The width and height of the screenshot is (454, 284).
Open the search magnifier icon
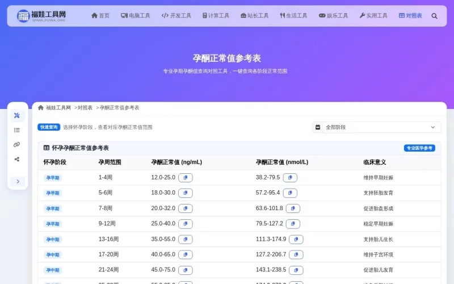[x=434, y=16]
